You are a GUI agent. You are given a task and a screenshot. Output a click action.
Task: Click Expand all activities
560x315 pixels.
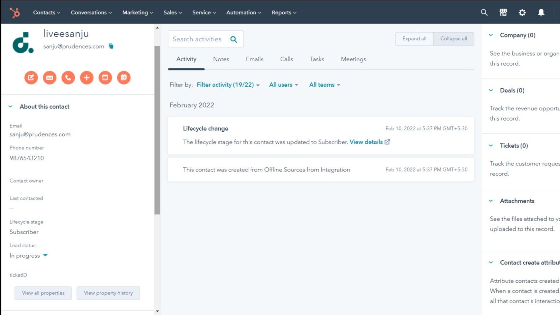coord(414,39)
